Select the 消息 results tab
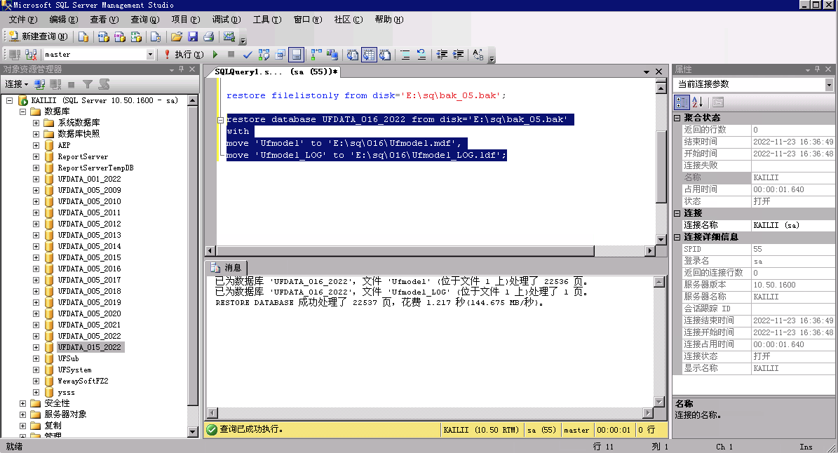 coord(226,268)
